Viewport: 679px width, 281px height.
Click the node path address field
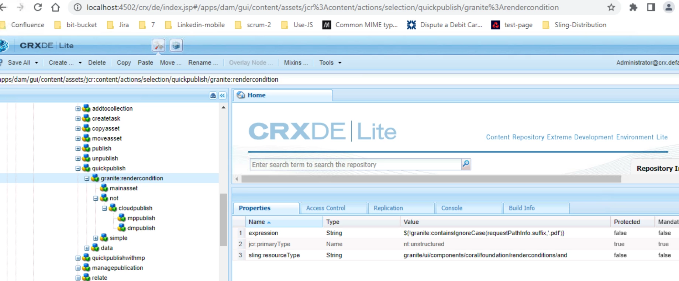[339, 79]
